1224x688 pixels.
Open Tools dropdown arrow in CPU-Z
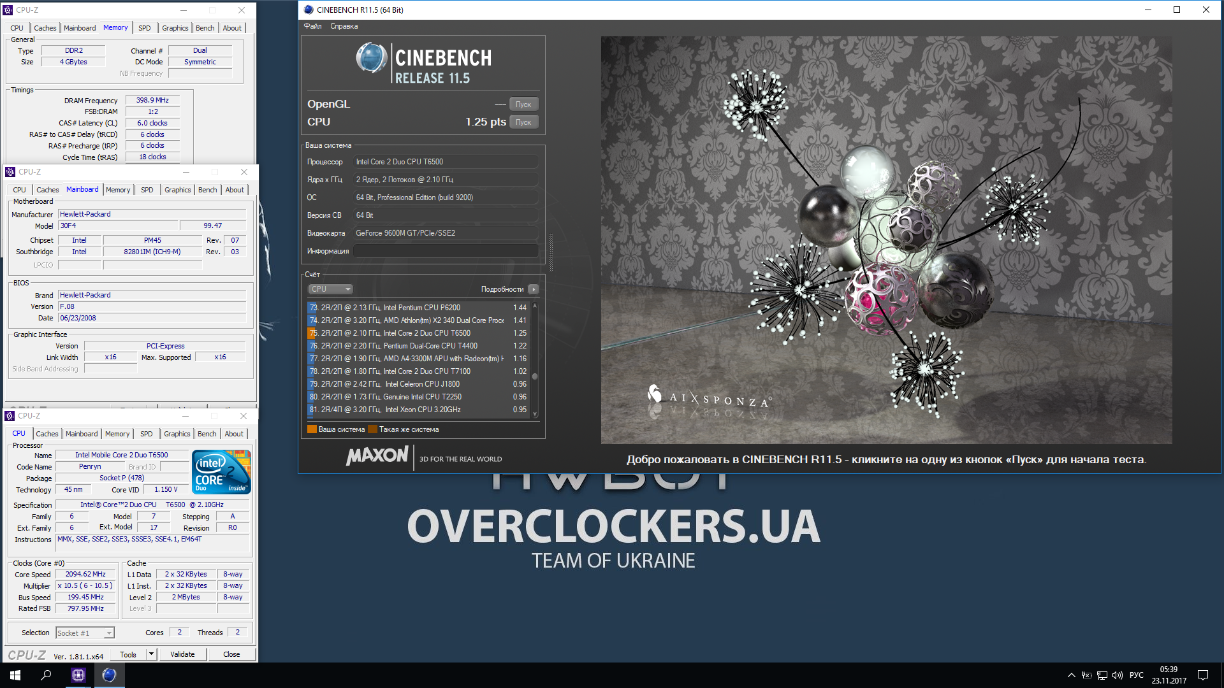coord(151,654)
